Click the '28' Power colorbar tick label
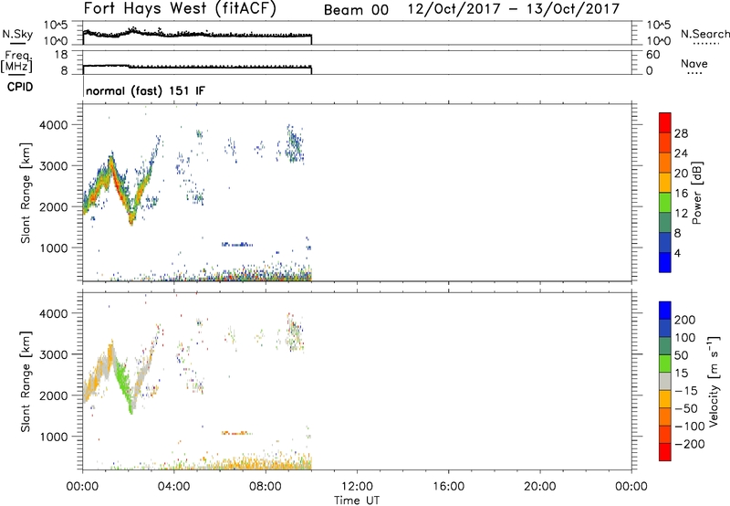Screen dimensions: 730x506 pos(681,133)
